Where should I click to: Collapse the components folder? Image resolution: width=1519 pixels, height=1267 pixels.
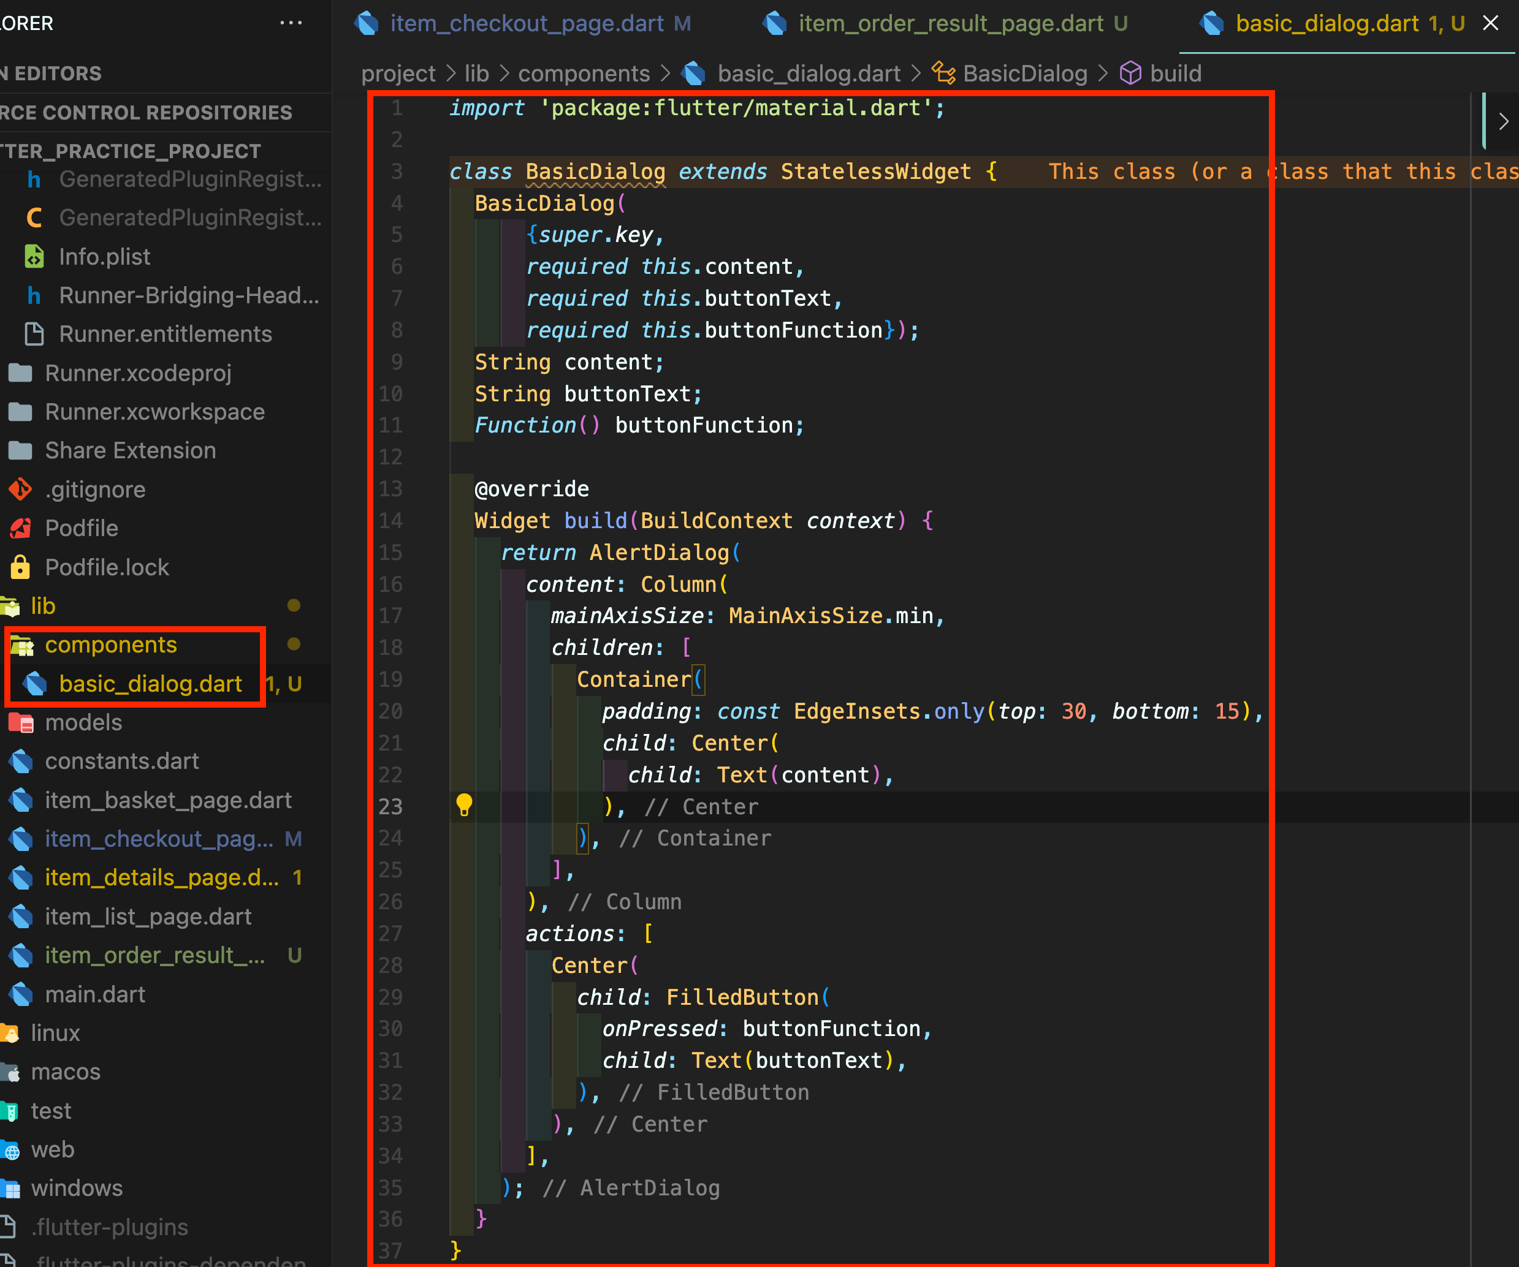111,645
